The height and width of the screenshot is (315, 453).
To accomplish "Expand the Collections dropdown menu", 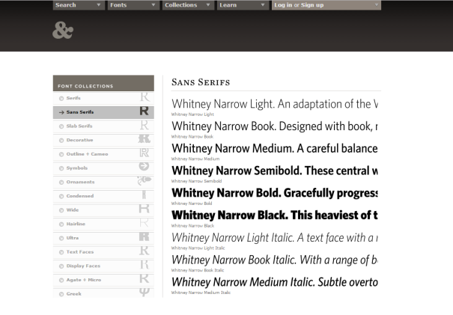I will pos(188,5).
